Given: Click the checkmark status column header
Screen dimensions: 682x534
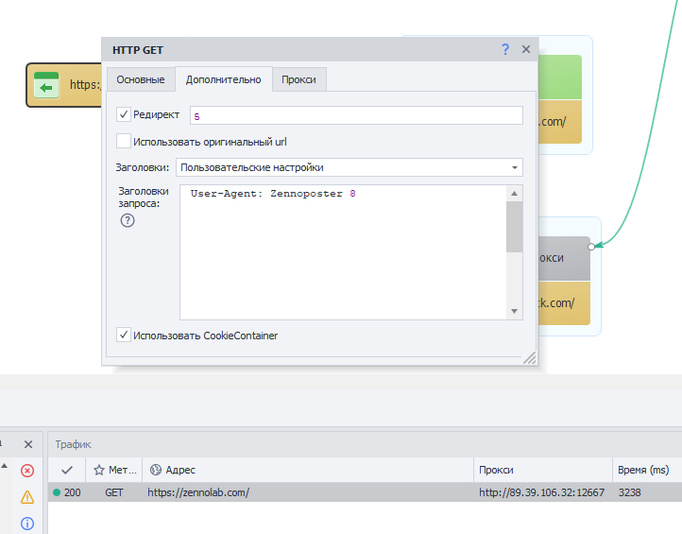Looking at the screenshot, I should (67, 470).
